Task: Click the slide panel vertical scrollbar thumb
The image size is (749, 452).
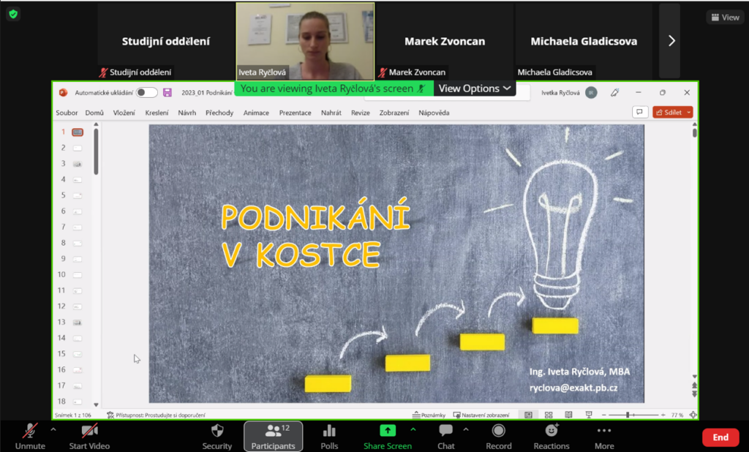Action: pyautogui.click(x=96, y=151)
